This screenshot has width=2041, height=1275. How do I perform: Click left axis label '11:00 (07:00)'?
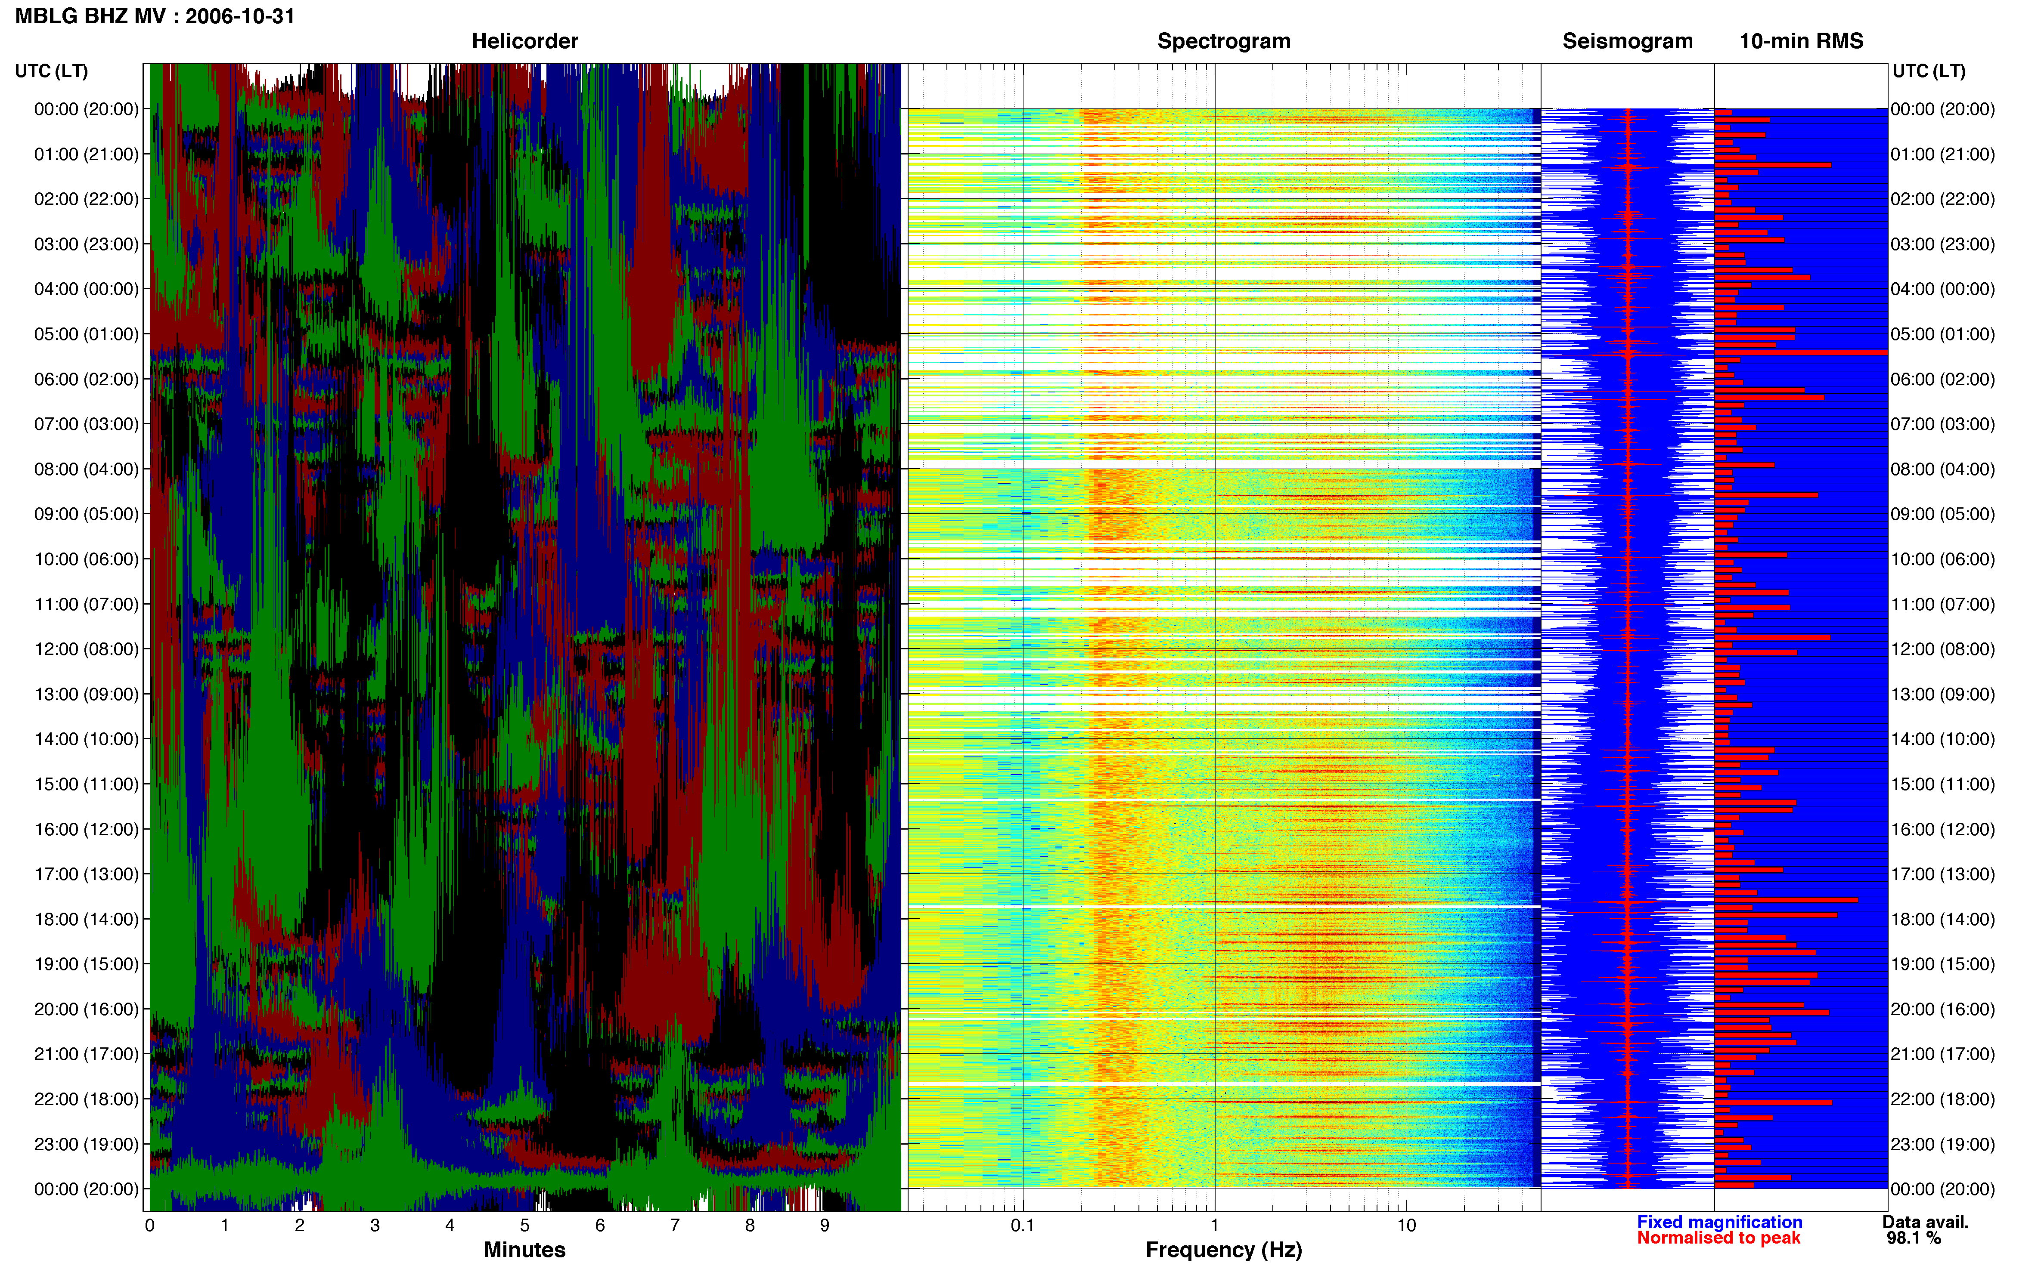(x=86, y=604)
